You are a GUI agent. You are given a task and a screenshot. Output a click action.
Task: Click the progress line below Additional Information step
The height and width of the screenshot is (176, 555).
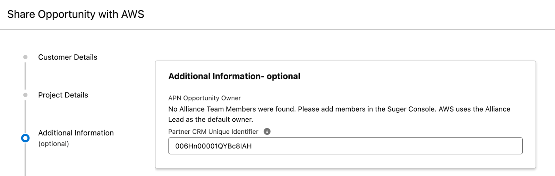coord(25,161)
